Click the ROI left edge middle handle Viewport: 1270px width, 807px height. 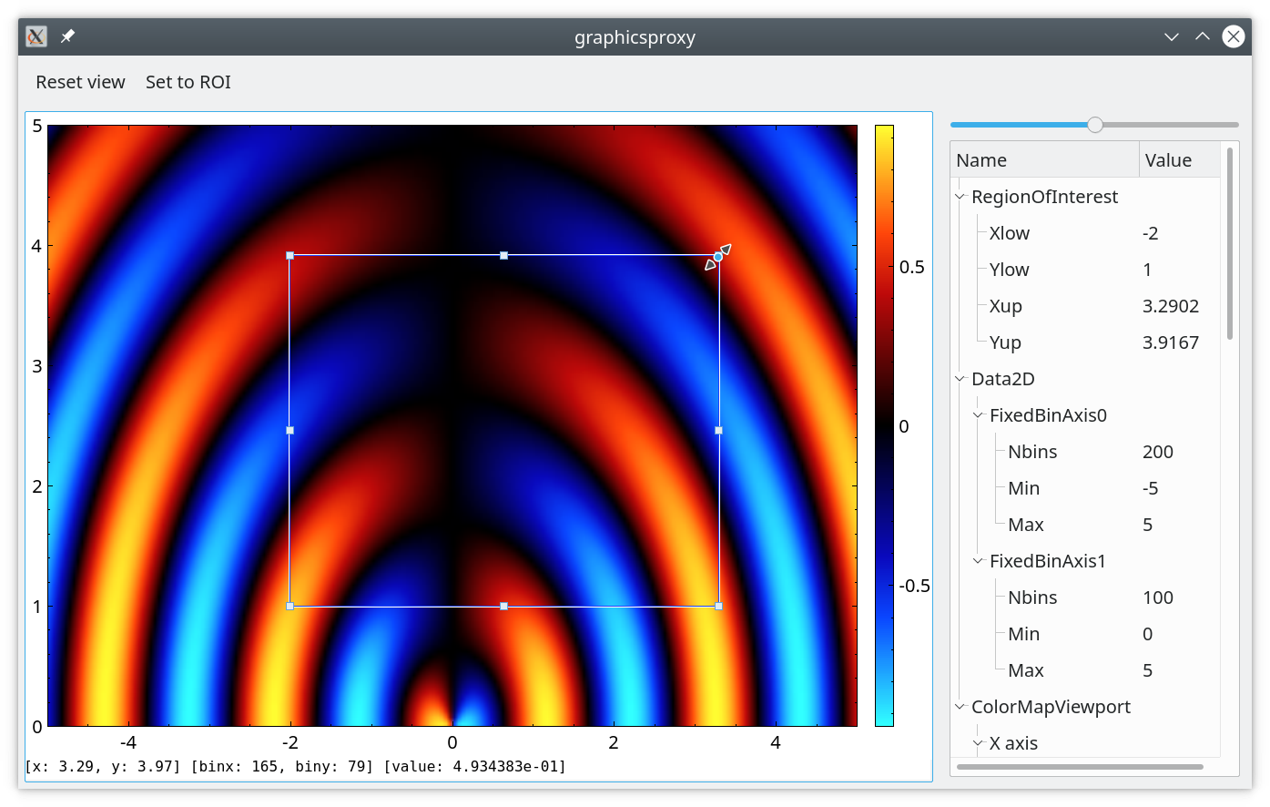pos(290,430)
